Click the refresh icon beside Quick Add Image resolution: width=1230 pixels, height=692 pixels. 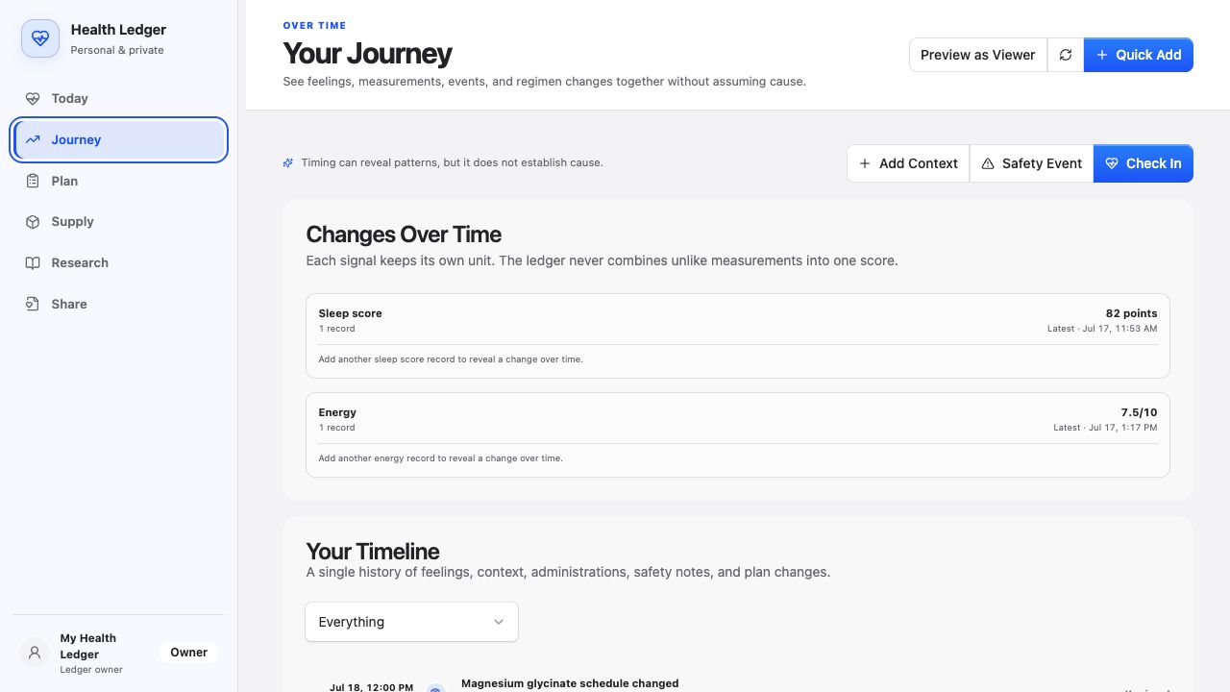click(x=1066, y=55)
